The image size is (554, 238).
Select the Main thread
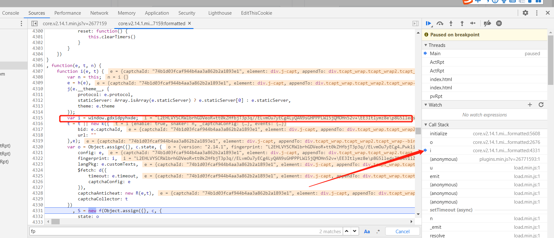[x=485, y=54]
